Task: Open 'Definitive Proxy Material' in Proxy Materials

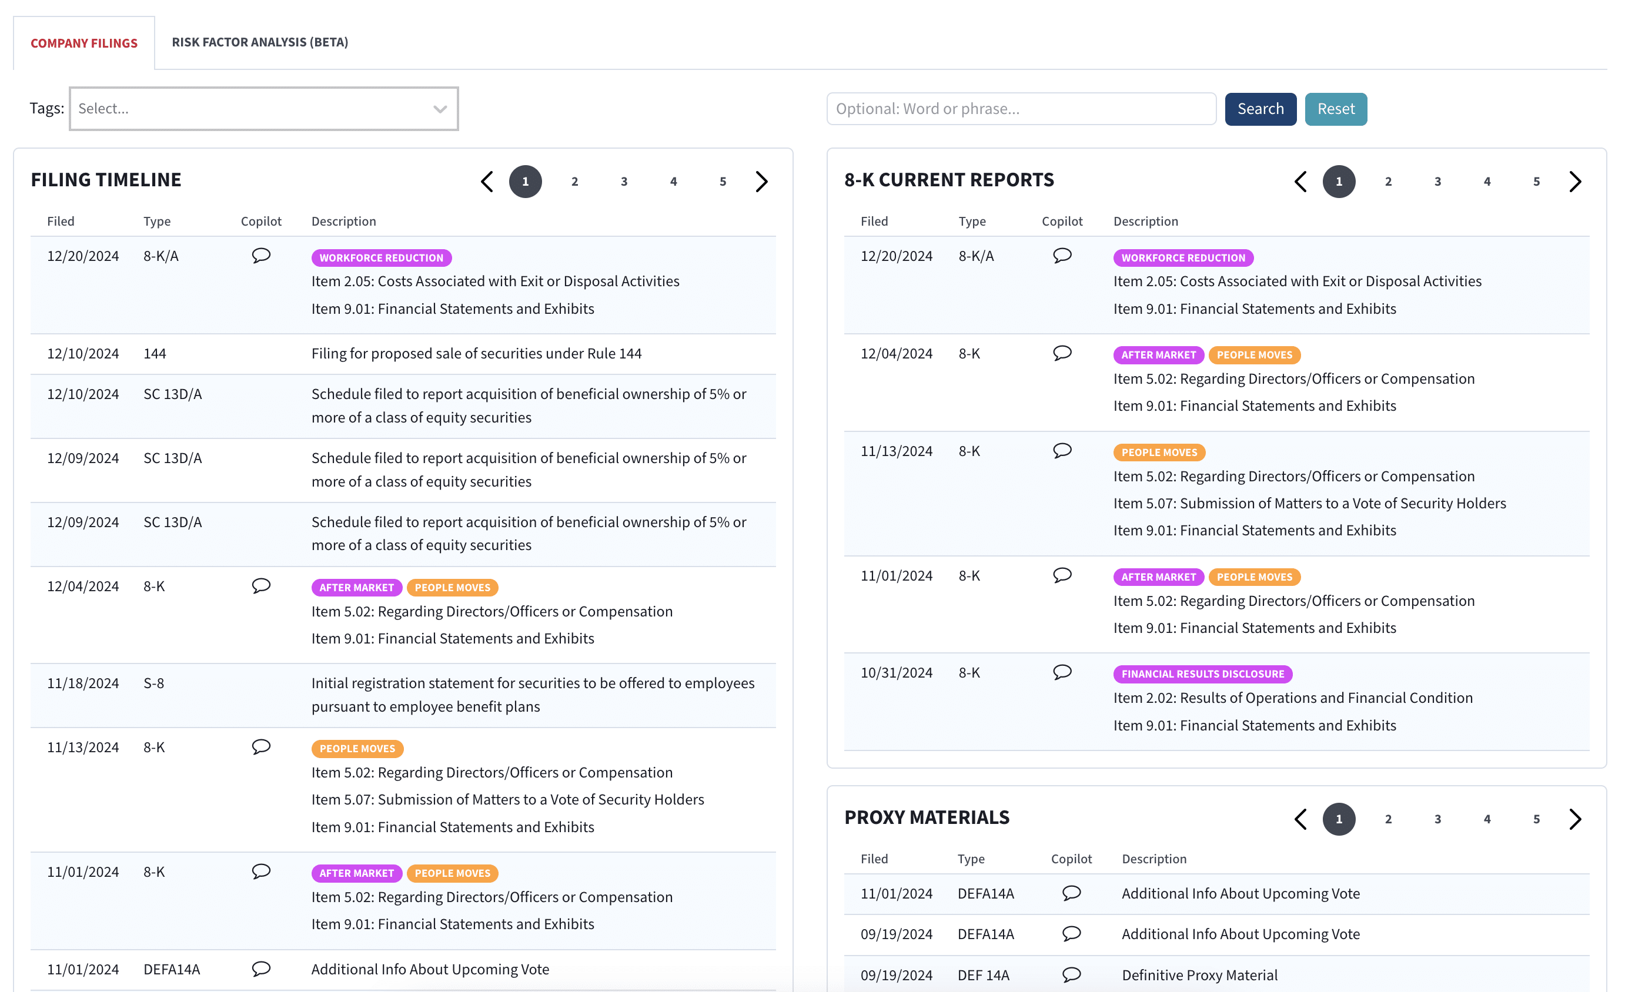Action: tap(1199, 975)
